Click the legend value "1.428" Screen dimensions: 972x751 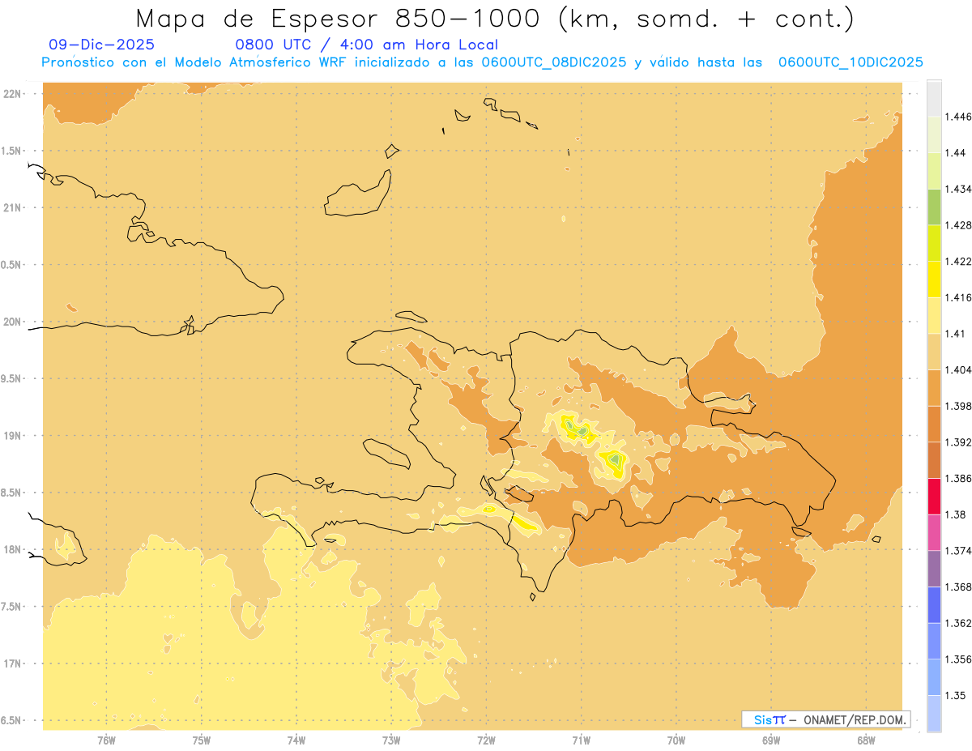pos(958,225)
